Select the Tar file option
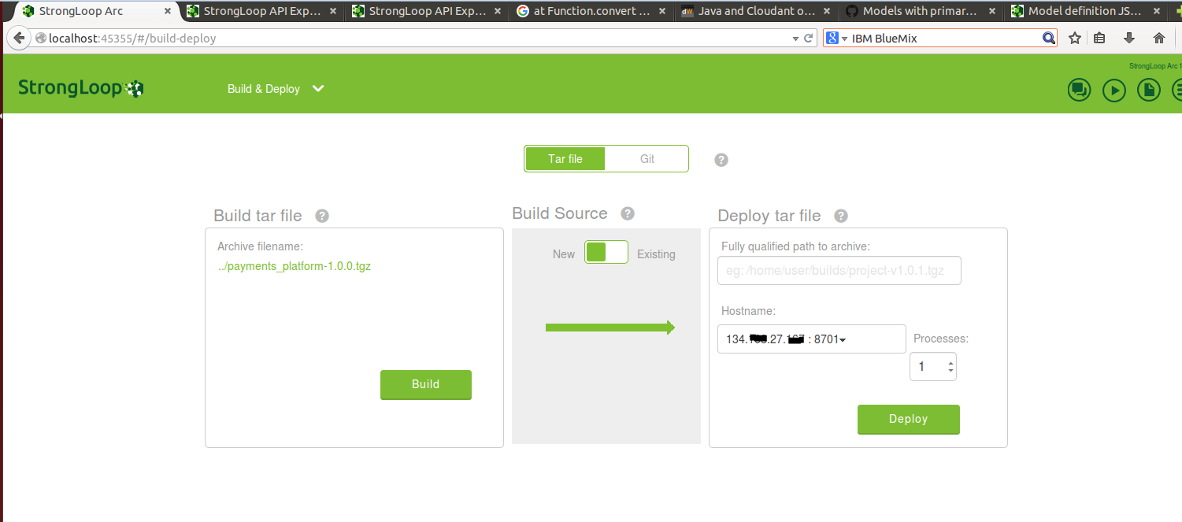Image resolution: width=1182 pixels, height=522 pixels. point(565,159)
